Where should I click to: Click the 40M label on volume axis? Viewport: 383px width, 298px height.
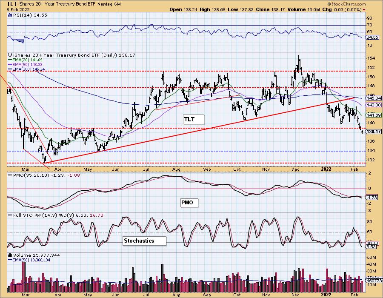tap(371, 264)
